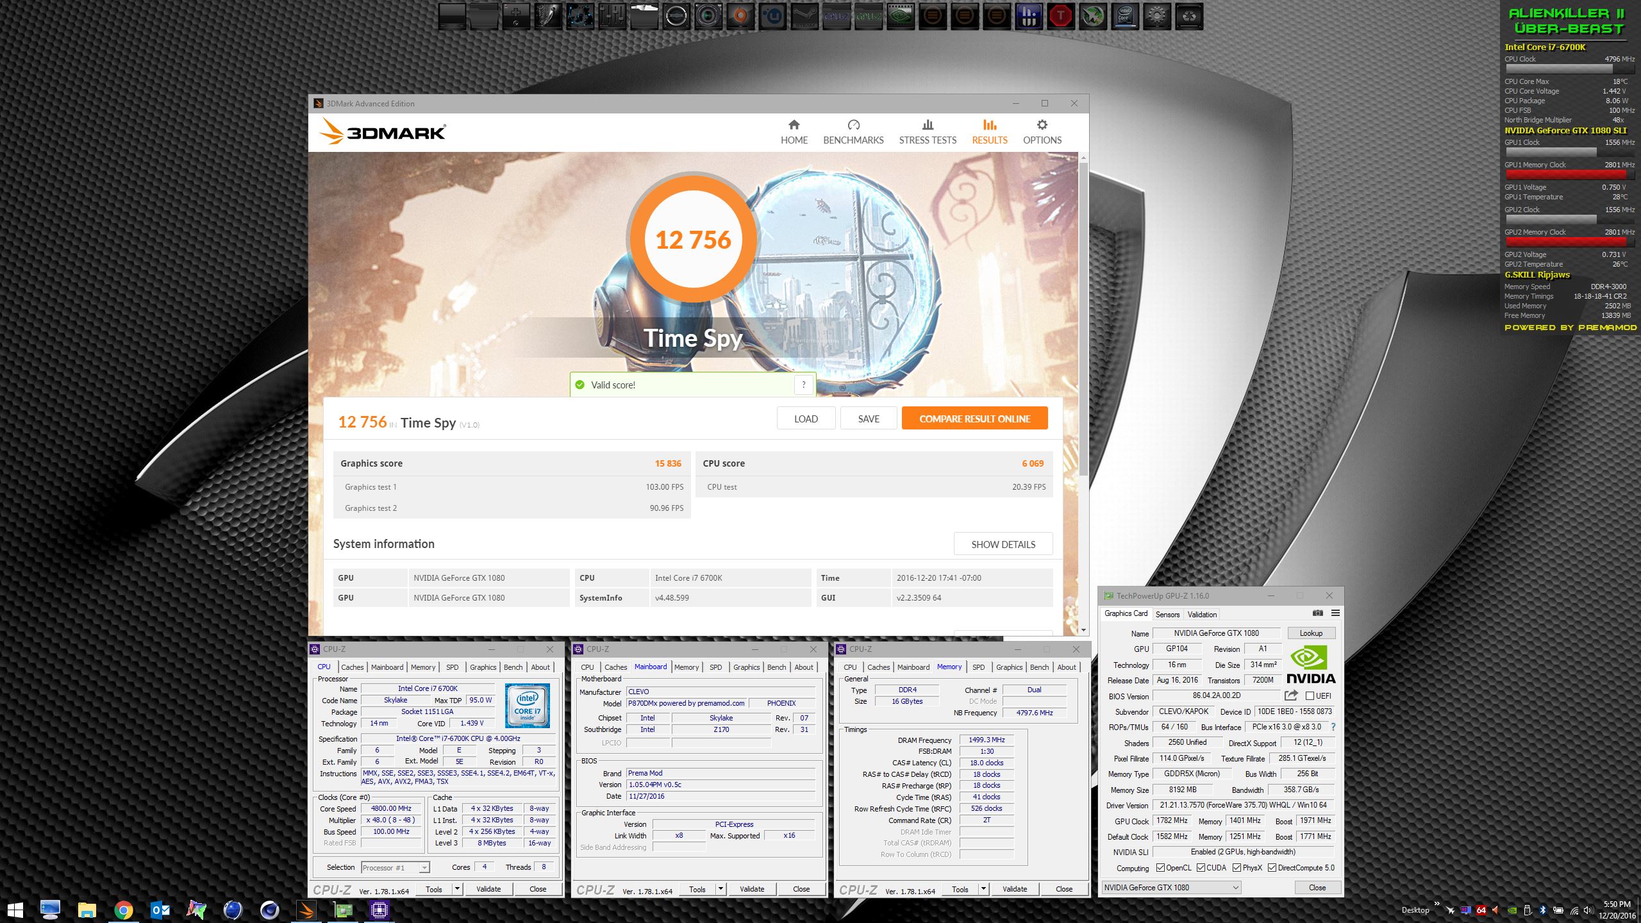Open 3DMark HOME tab
Viewport: 1641px width, 923px height.
[x=794, y=132]
